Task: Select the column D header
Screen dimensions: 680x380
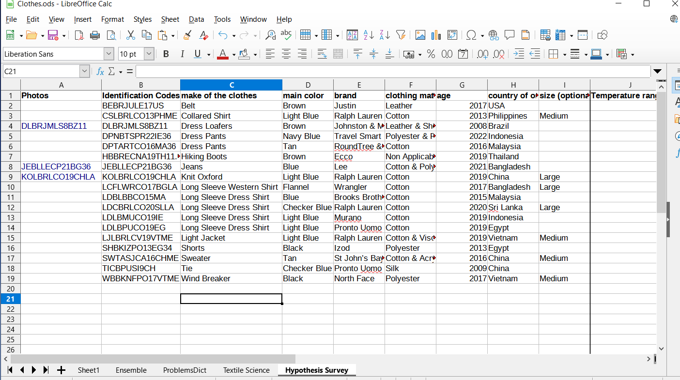Action: pos(308,85)
